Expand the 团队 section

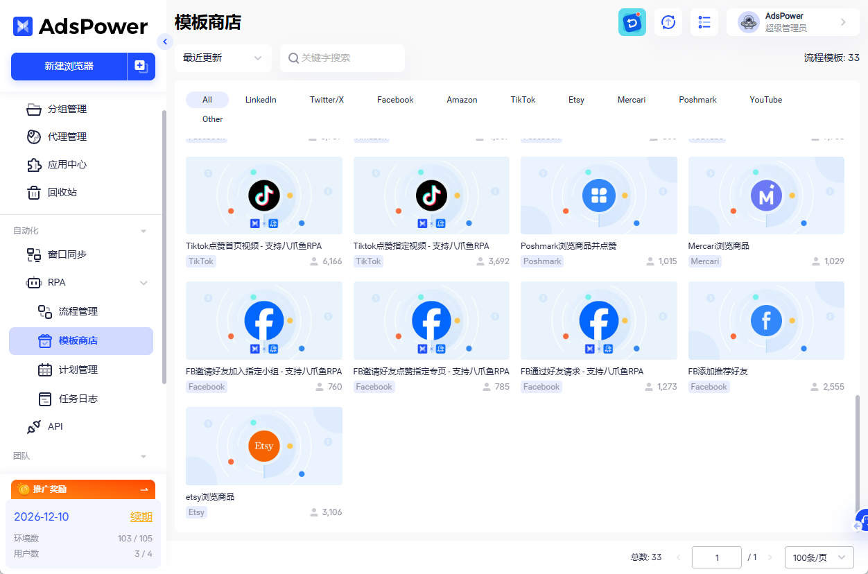coord(144,456)
